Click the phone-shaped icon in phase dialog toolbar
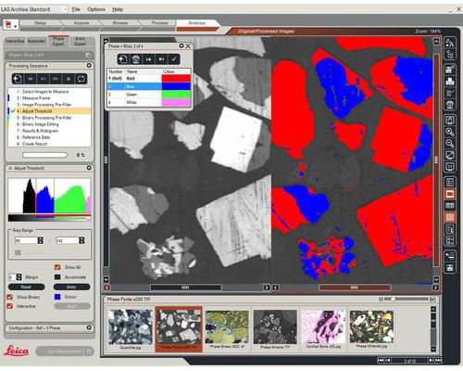Screen dimensions: 463x371 (136, 59)
